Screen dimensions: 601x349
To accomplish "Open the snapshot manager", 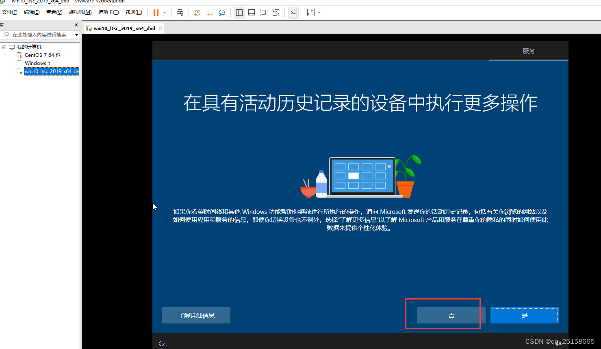I will 222,13.
